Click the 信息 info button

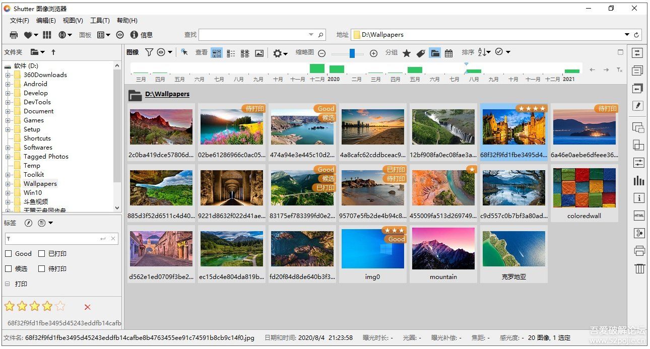point(141,35)
